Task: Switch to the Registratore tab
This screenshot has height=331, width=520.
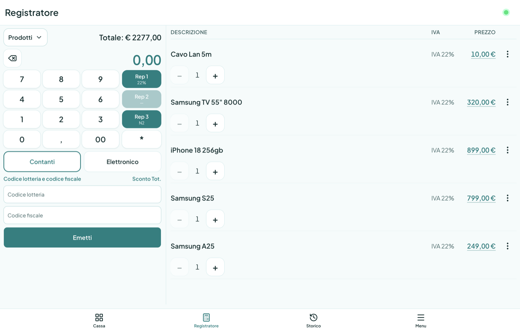Action: pos(206,320)
